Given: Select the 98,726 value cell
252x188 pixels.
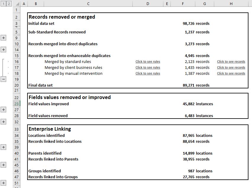Looking at the screenshot, I should click(x=183, y=23).
